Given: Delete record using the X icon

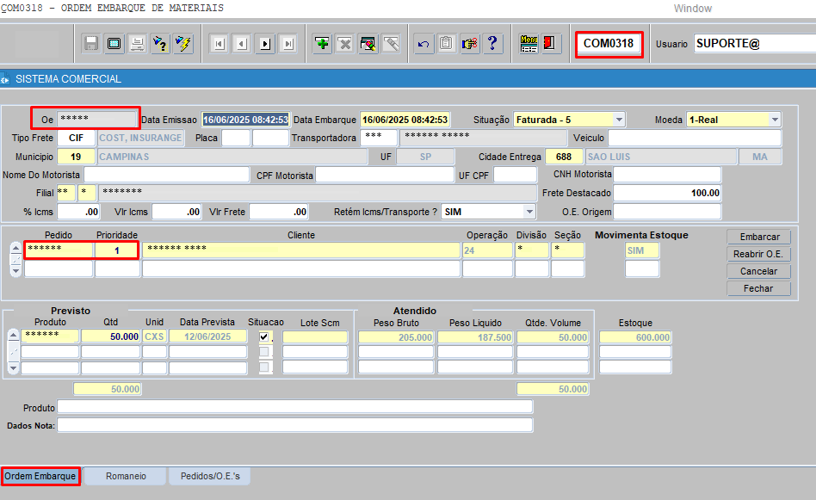Looking at the screenshot, I should [x=344, y=44].
